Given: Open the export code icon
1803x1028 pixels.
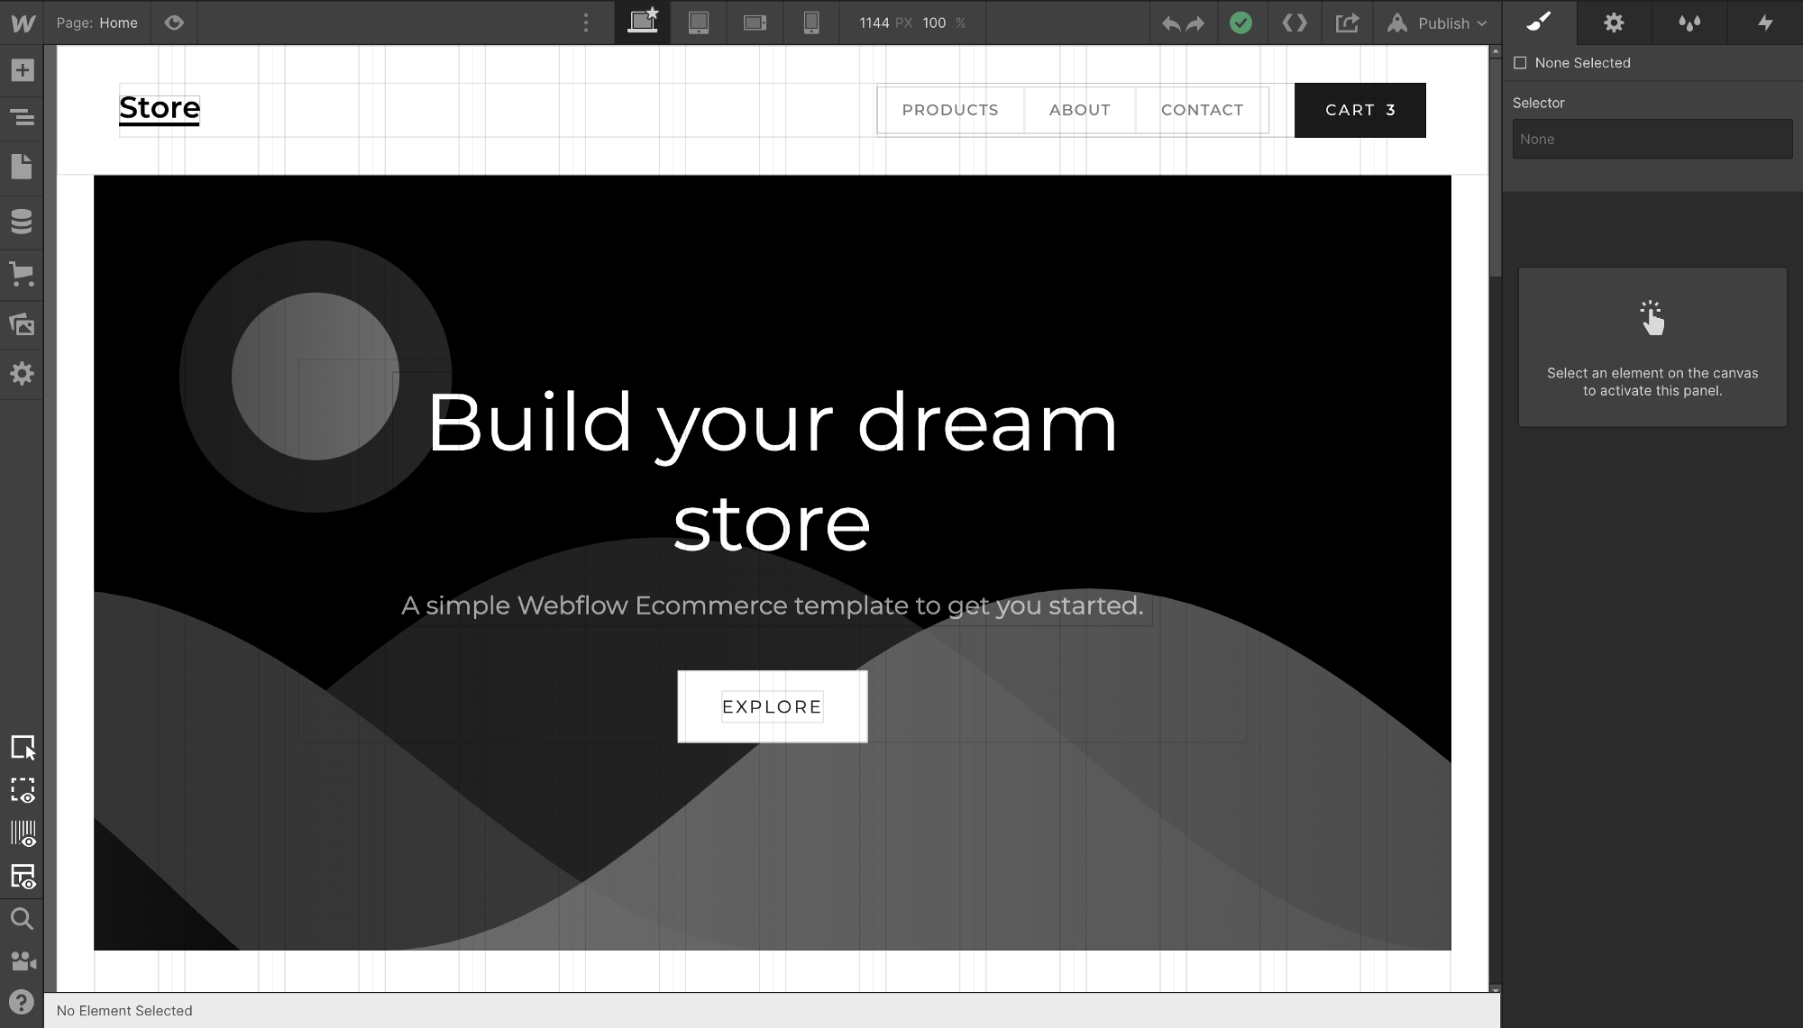Looking at the screenshot, I should [x=1295, y=23].
